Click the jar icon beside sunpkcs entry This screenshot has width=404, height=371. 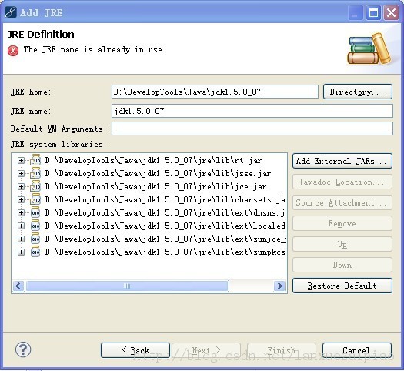(x=35, y=252)
